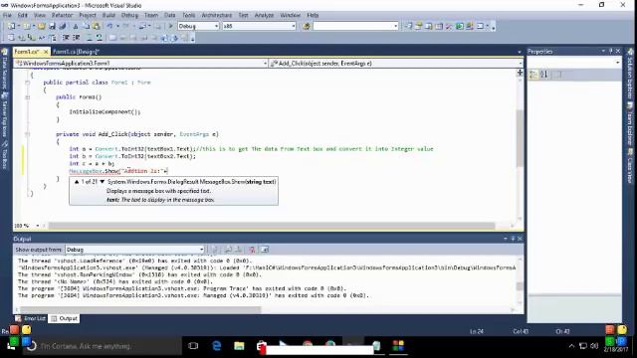Collapse the Form1 class outline node

click(x=27, y=83)
